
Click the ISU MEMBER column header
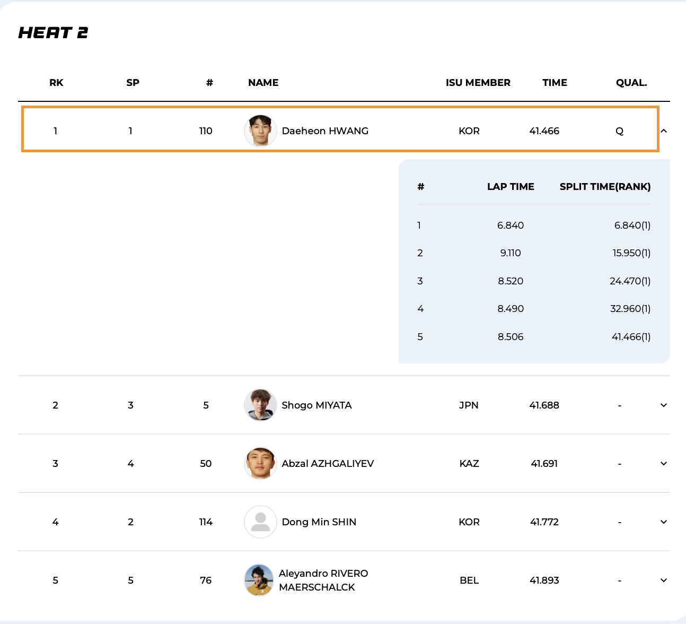click(x=478, y=83)
